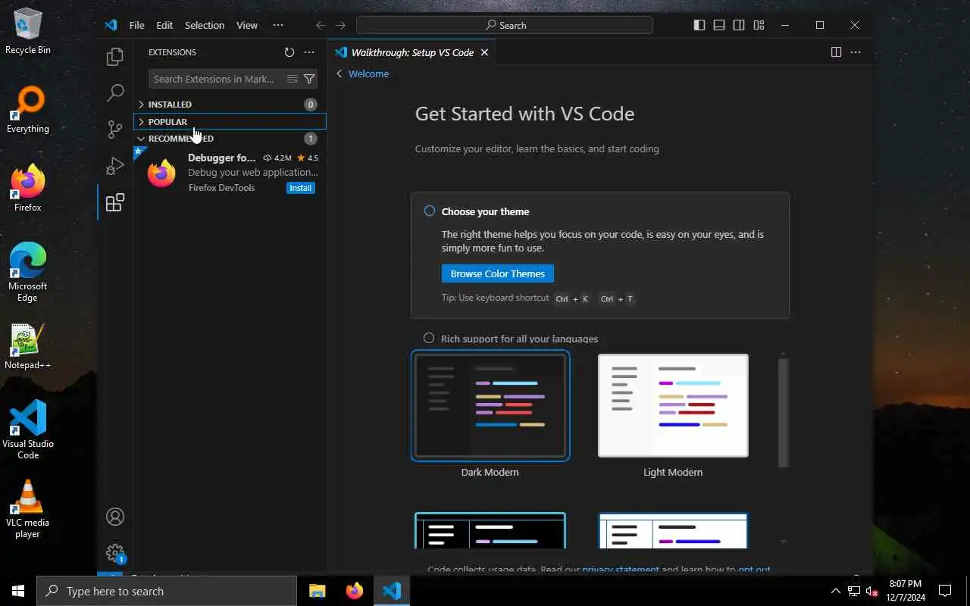Click the VS Code logo in title bar
Viewport: 970px width, 606px height.
click(x=111, y=25)
